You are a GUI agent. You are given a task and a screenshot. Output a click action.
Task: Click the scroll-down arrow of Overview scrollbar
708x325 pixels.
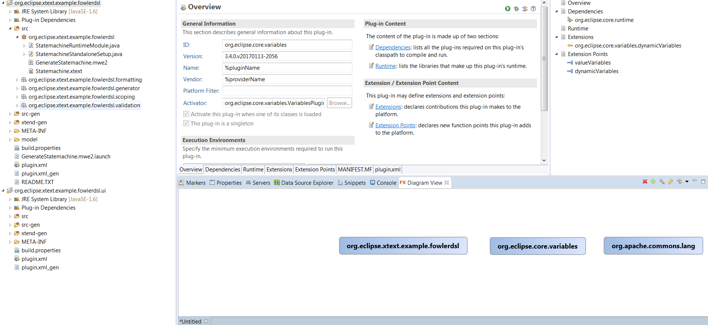[544, 161]
